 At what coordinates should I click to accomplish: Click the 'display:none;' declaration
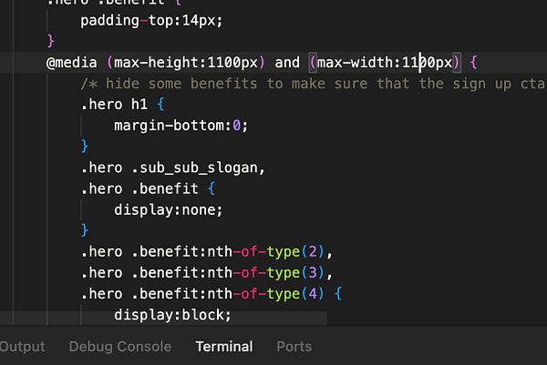pos(168,209)
